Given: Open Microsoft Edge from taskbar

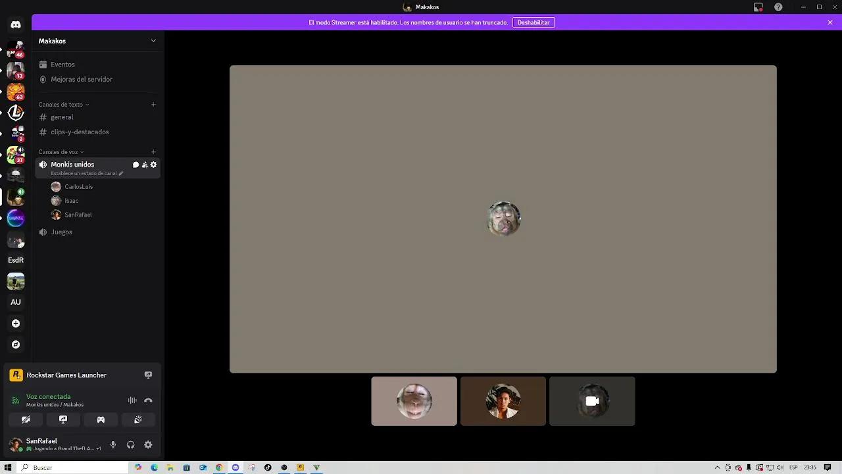Looking at the screenshot, I should point(154,467).
